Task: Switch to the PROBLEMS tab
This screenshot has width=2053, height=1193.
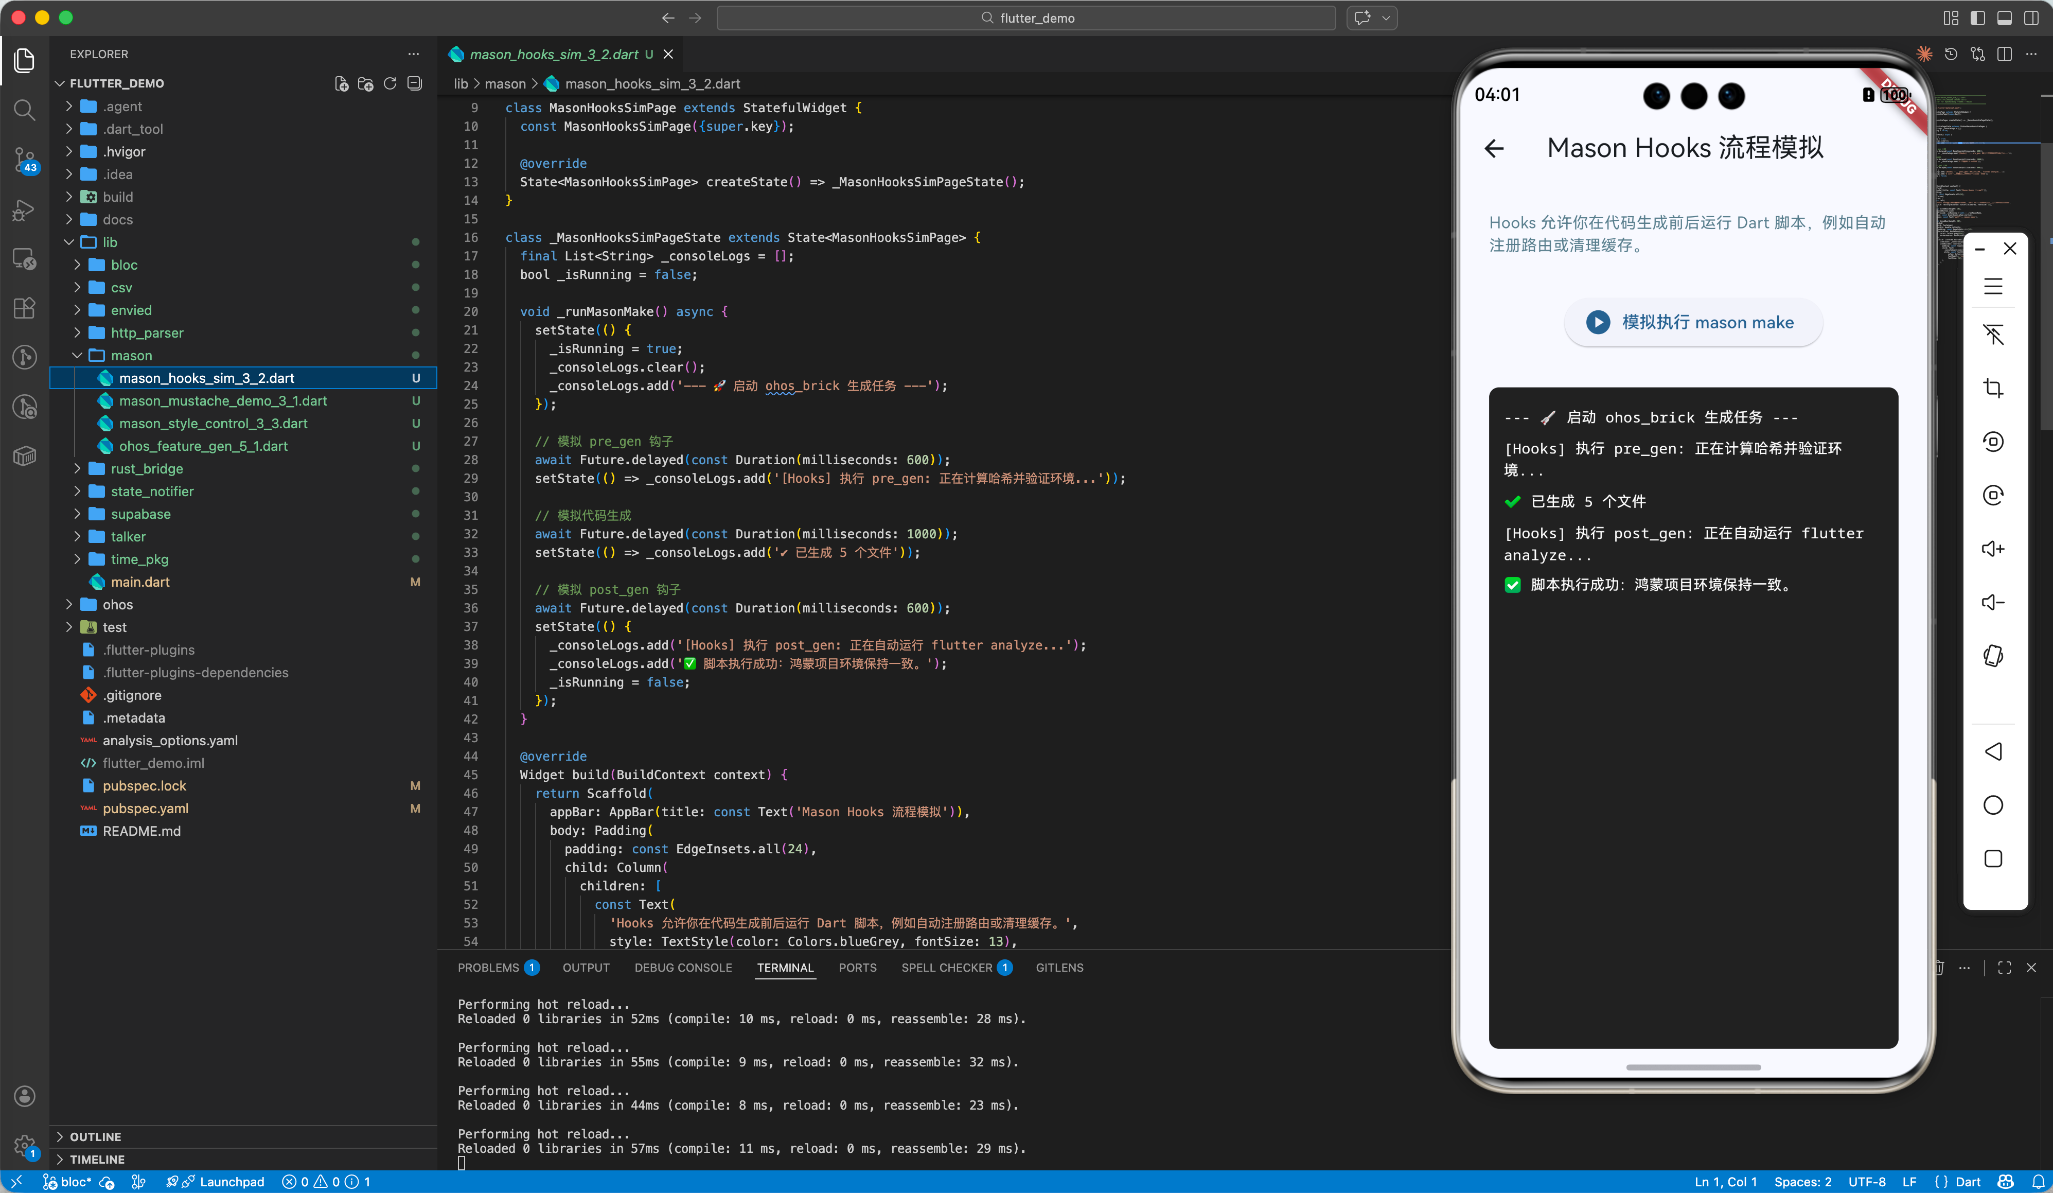Action: click(x=488, y=967)
